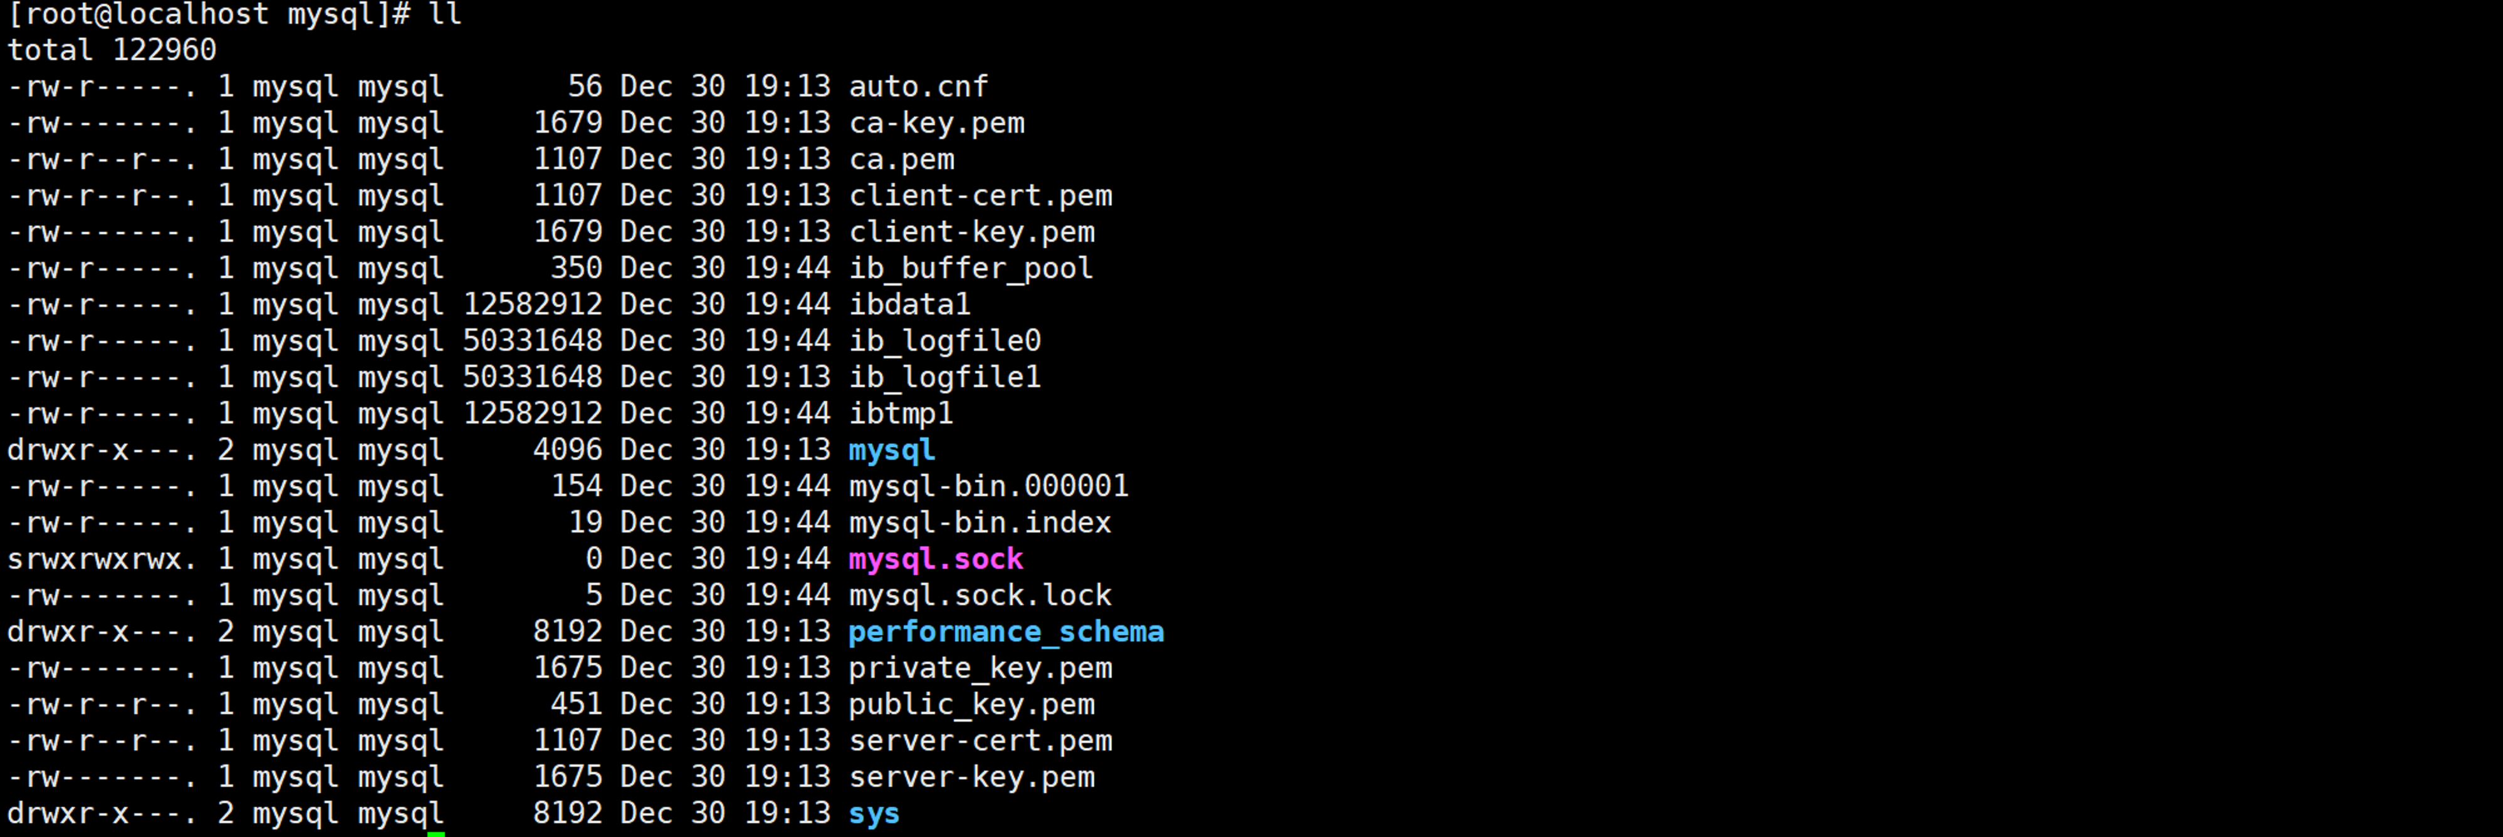This screenshot has height=837, width=2503.
Task: Click the magenta mysql.sock entry
Action: pyautogui.click(x=936, y=560)
